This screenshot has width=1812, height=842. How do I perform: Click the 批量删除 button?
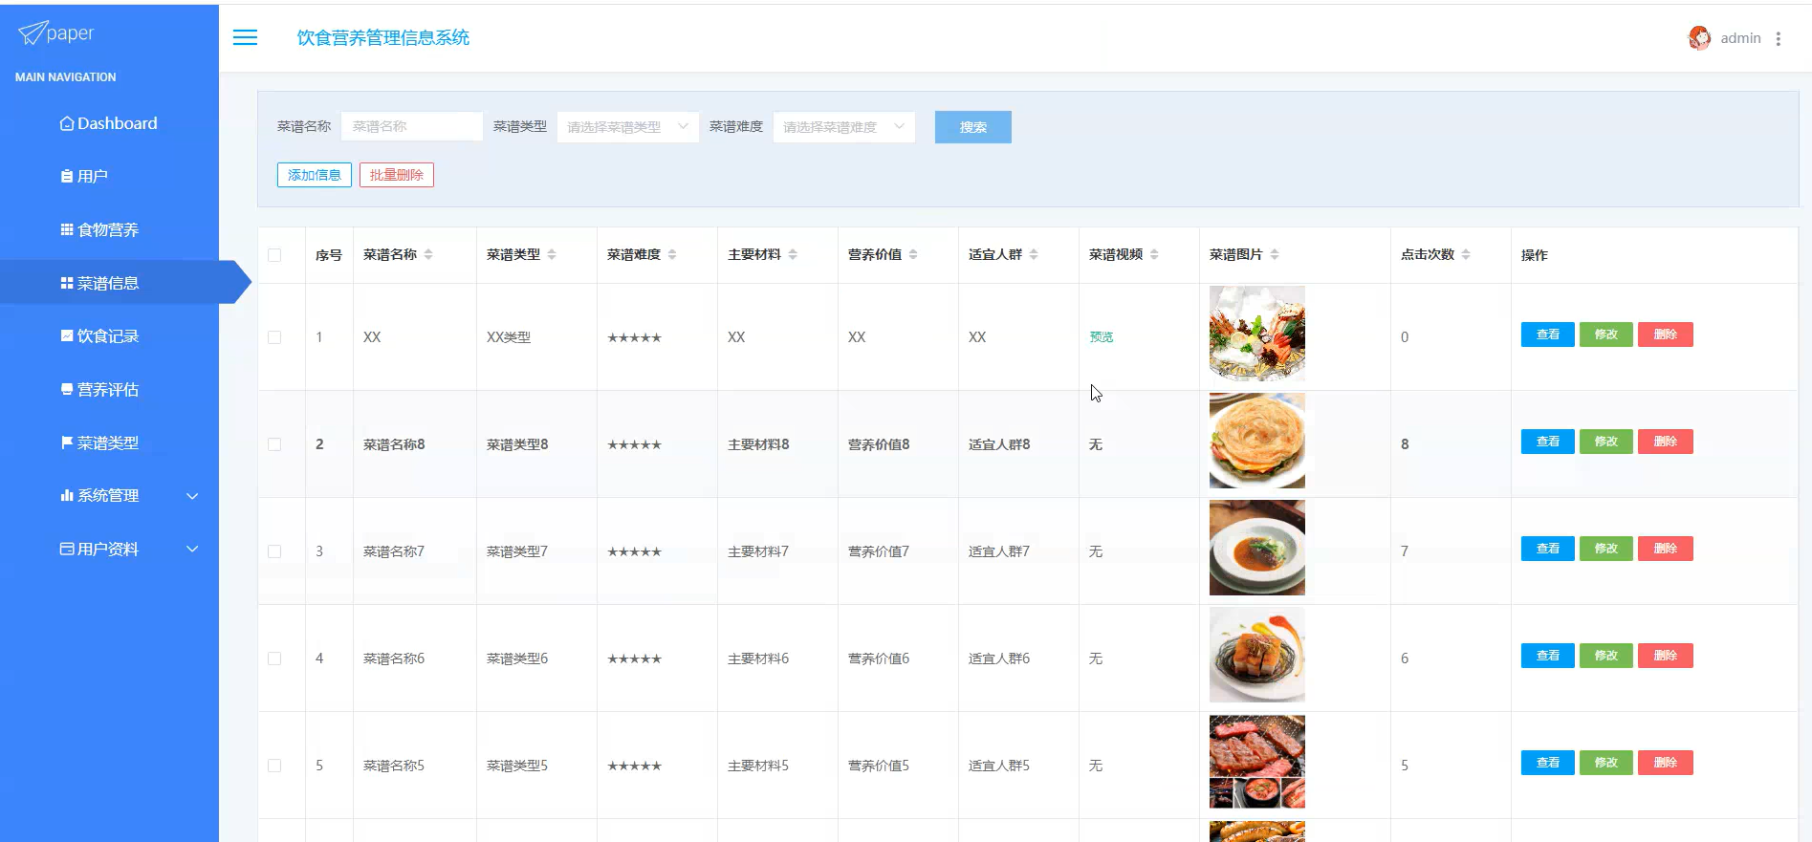click(397, 175)
